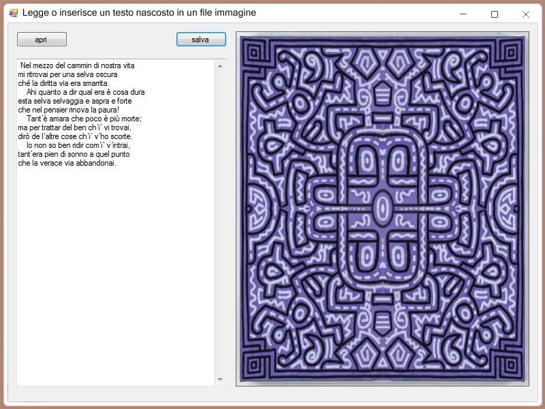This screenshot has width=545, height=409.
Task: Click the window title text
Action: click(x=139, y=13)
